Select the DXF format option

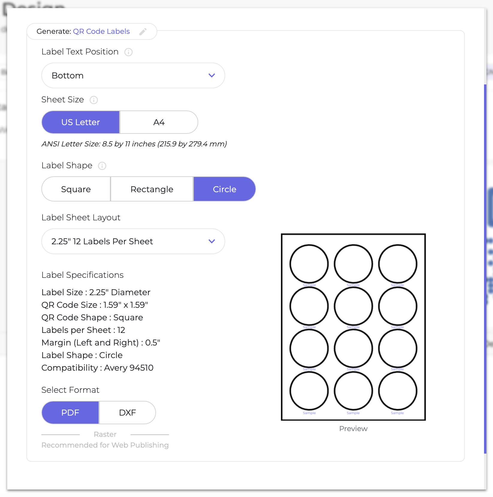tap(128, 413)
